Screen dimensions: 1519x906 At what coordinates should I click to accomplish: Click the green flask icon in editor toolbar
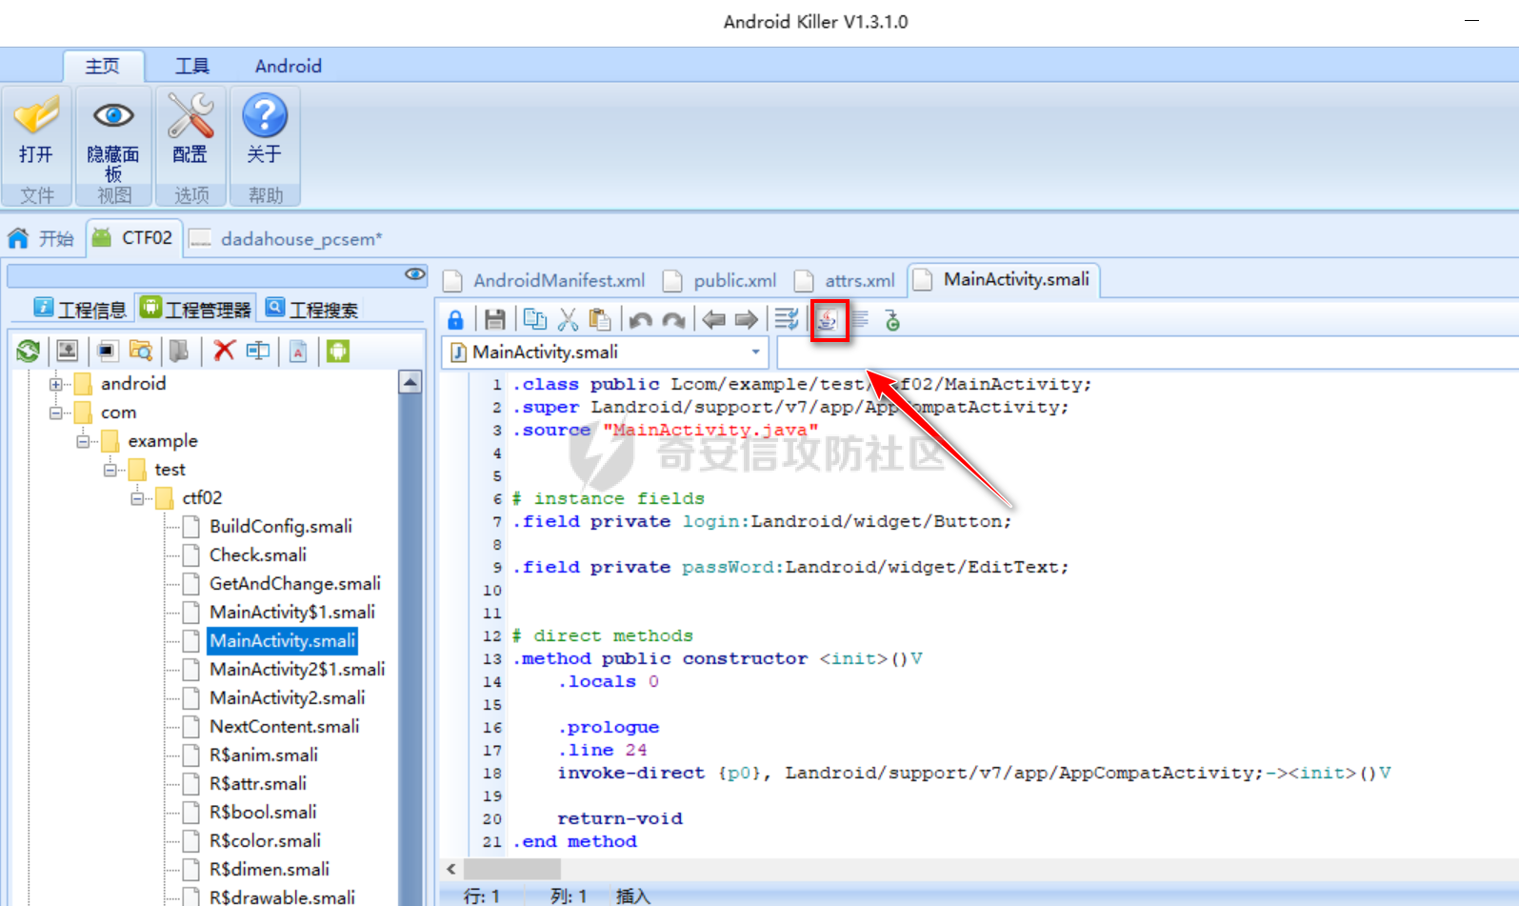coord(892,320)
